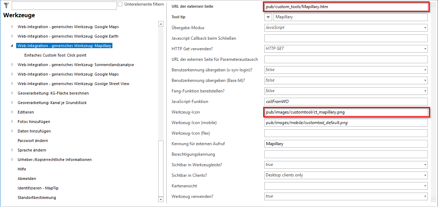This screenshot has width=438, height=207.
Task: Expand the Editieren tree node
Action: [12, 112]
